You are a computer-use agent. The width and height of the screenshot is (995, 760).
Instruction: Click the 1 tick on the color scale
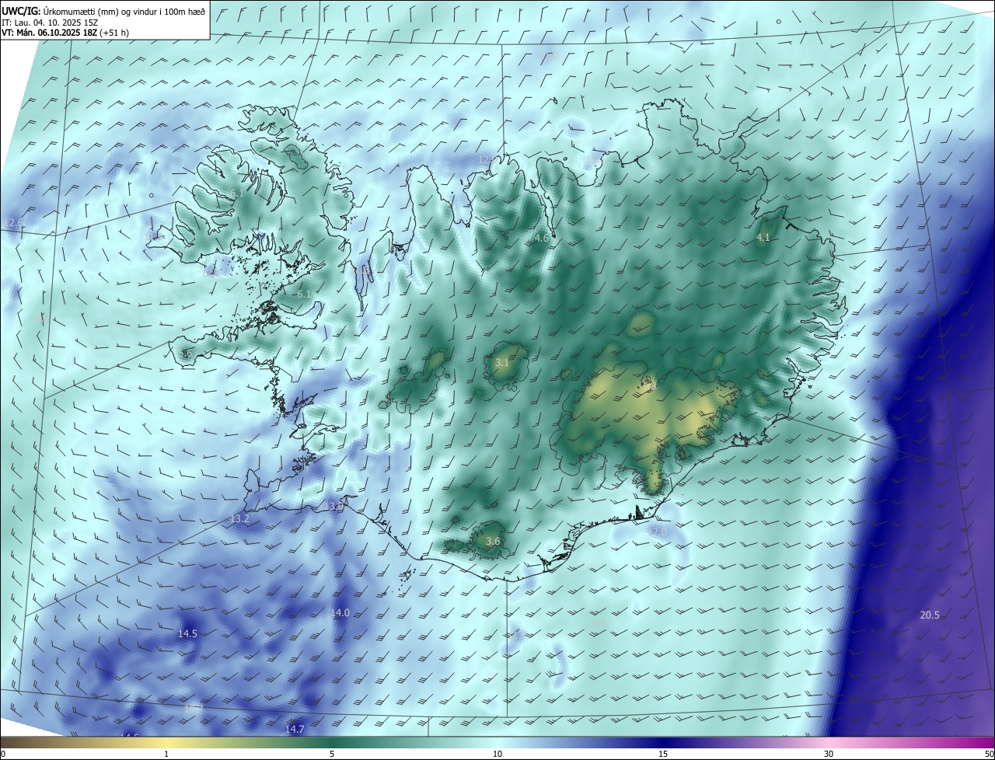(x=166, y=754)
